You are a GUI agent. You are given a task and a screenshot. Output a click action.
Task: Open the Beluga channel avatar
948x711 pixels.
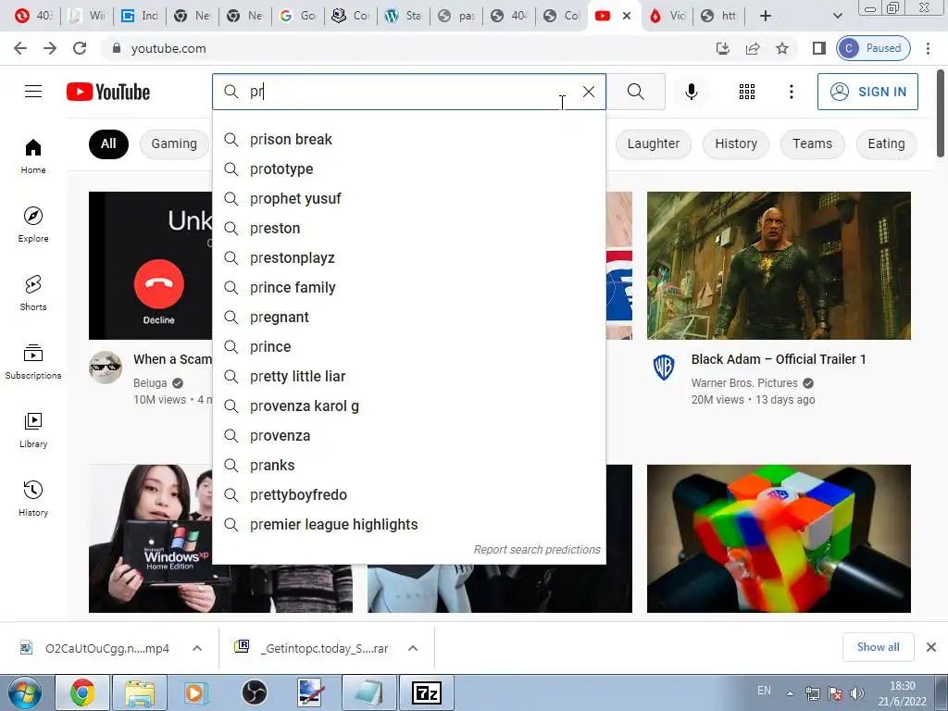pos(106,367)
